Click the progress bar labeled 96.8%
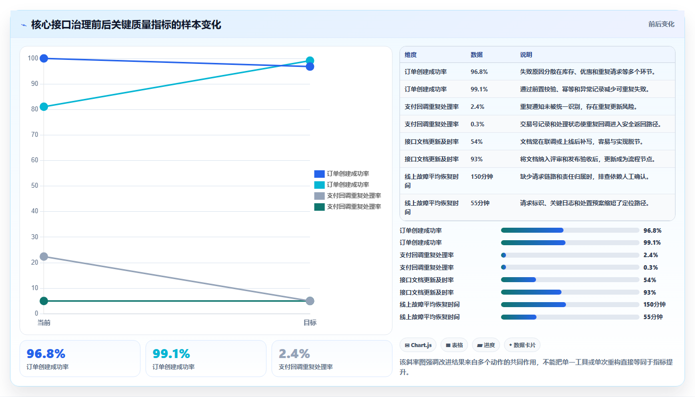The width and height of the screenshot is (695, 397). (570, 230)
